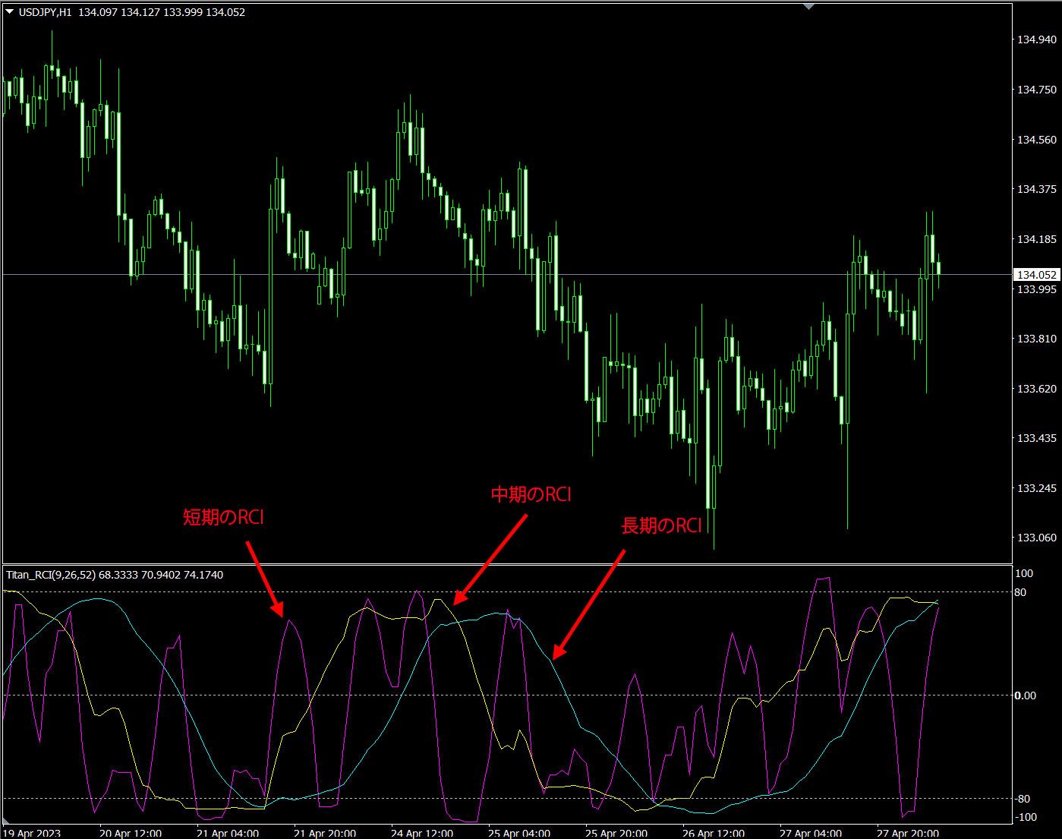This screenshot has width=1062, height=839.
Task: Click the 24 Apr 12:00 time label
Action: 422,833
